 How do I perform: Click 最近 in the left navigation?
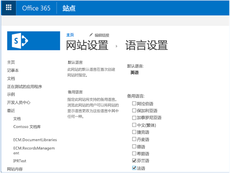11,110
